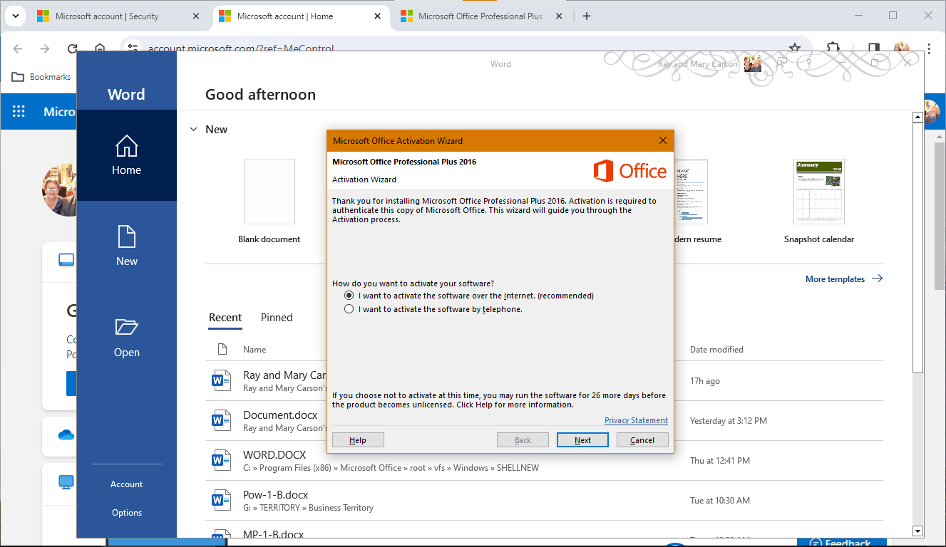Collapse the New templates section
The height and width of the screenshot is (547, 946).
193,130
